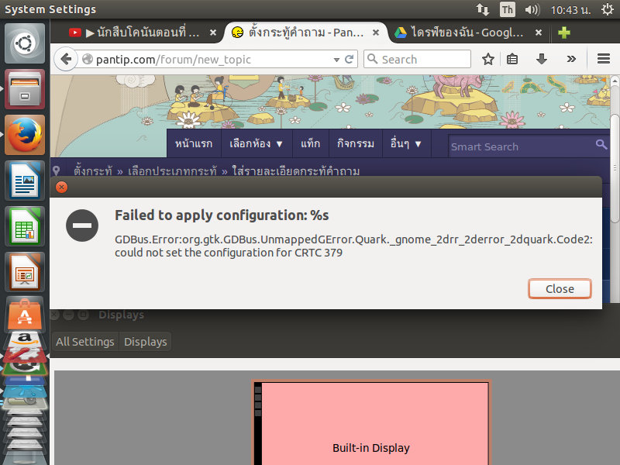Open the Th keyboard layout indicator

(508, 9)
